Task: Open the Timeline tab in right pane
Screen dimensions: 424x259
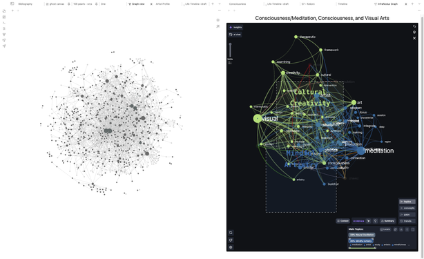Action: click(x=343, y=4)
